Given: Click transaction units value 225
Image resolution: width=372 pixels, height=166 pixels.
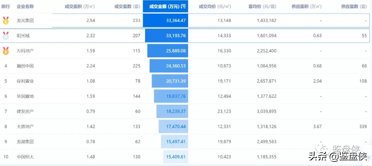Looking at the screenshot, I should pyautogui.click(x=136, y=66).
